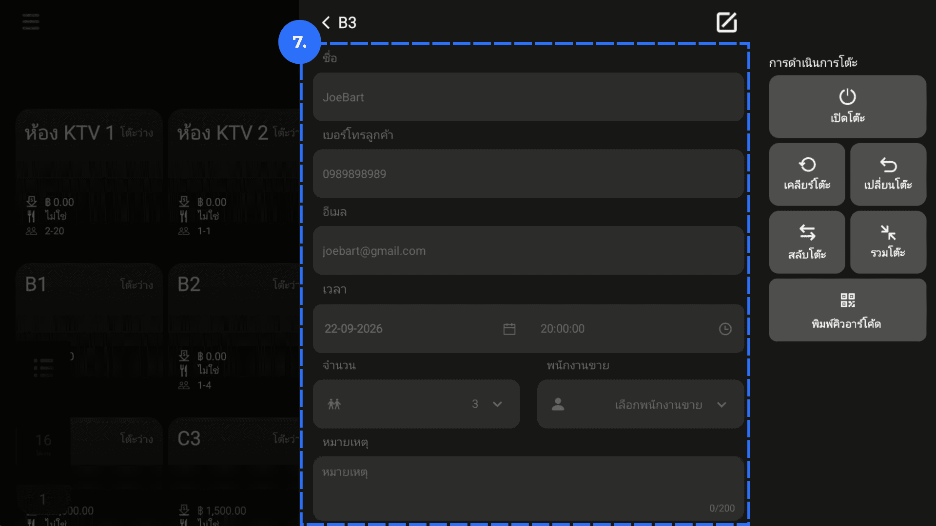The width and height of the screenshot is (936, 526).
Task: Click the calendar icon in date field
Action: pos(509,329)
